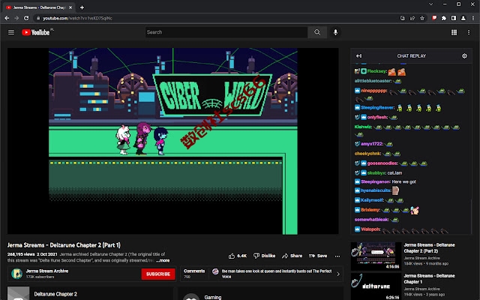
Task: Click chat username somewhatbleak
Action: click(372, 220)
